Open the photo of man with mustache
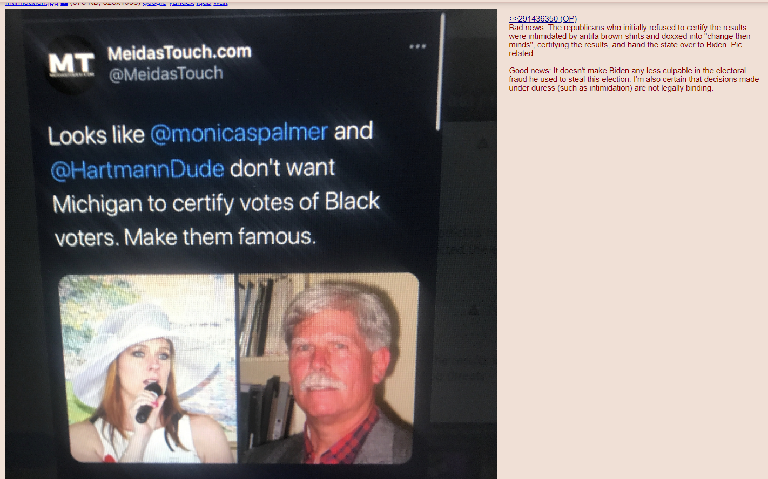Image resolution: width=768 pixels, height=479 pixels. 328,368
